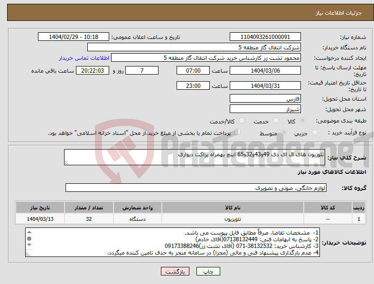Click the تاریخ نیاز column header
Screen dimensions: 374x284
coord(40,208)
